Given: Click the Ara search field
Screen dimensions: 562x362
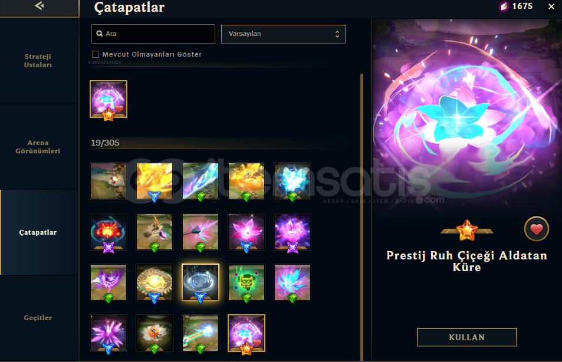Looking at the screenshot, I should [x=153, y=34].
